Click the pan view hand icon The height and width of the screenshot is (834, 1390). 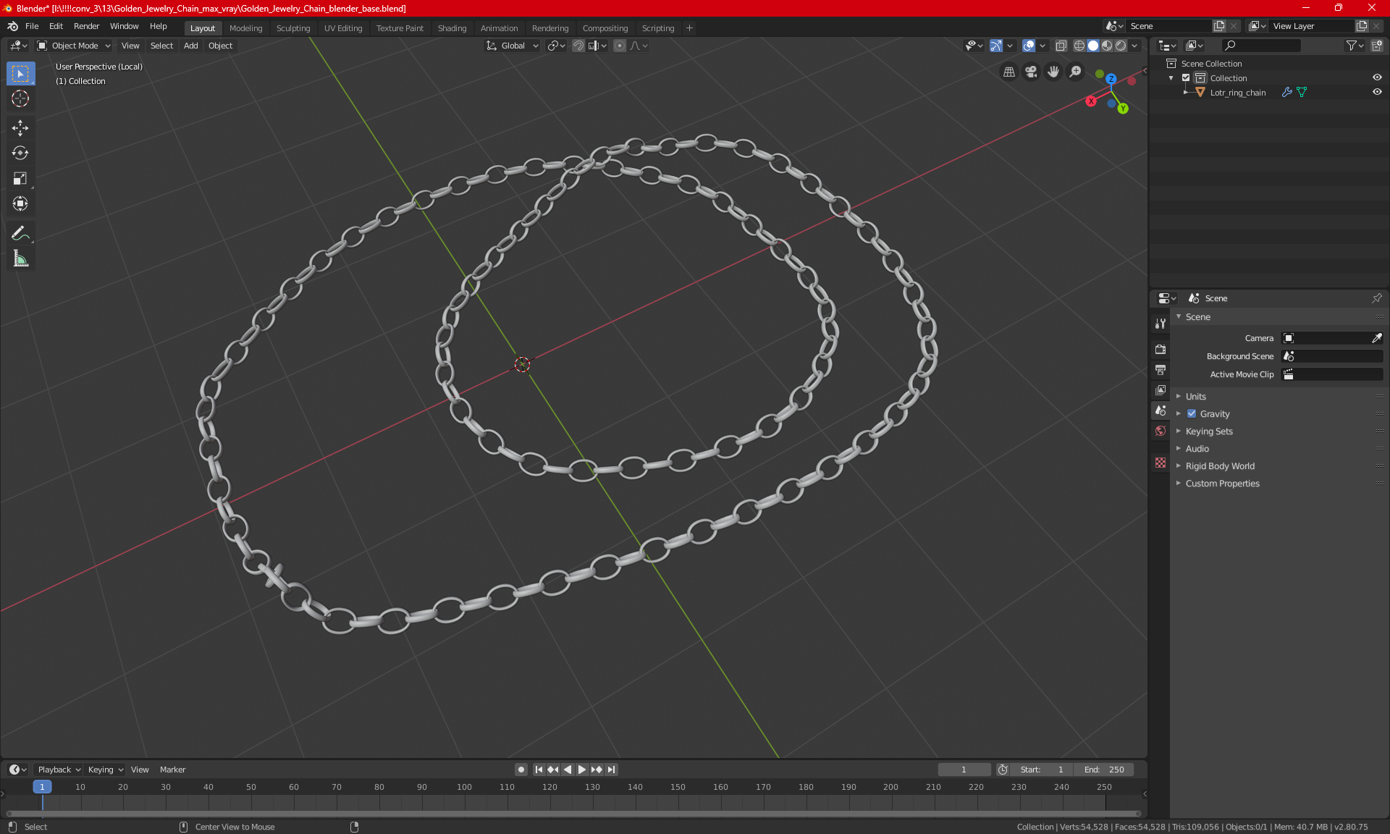coord(1053,72)
